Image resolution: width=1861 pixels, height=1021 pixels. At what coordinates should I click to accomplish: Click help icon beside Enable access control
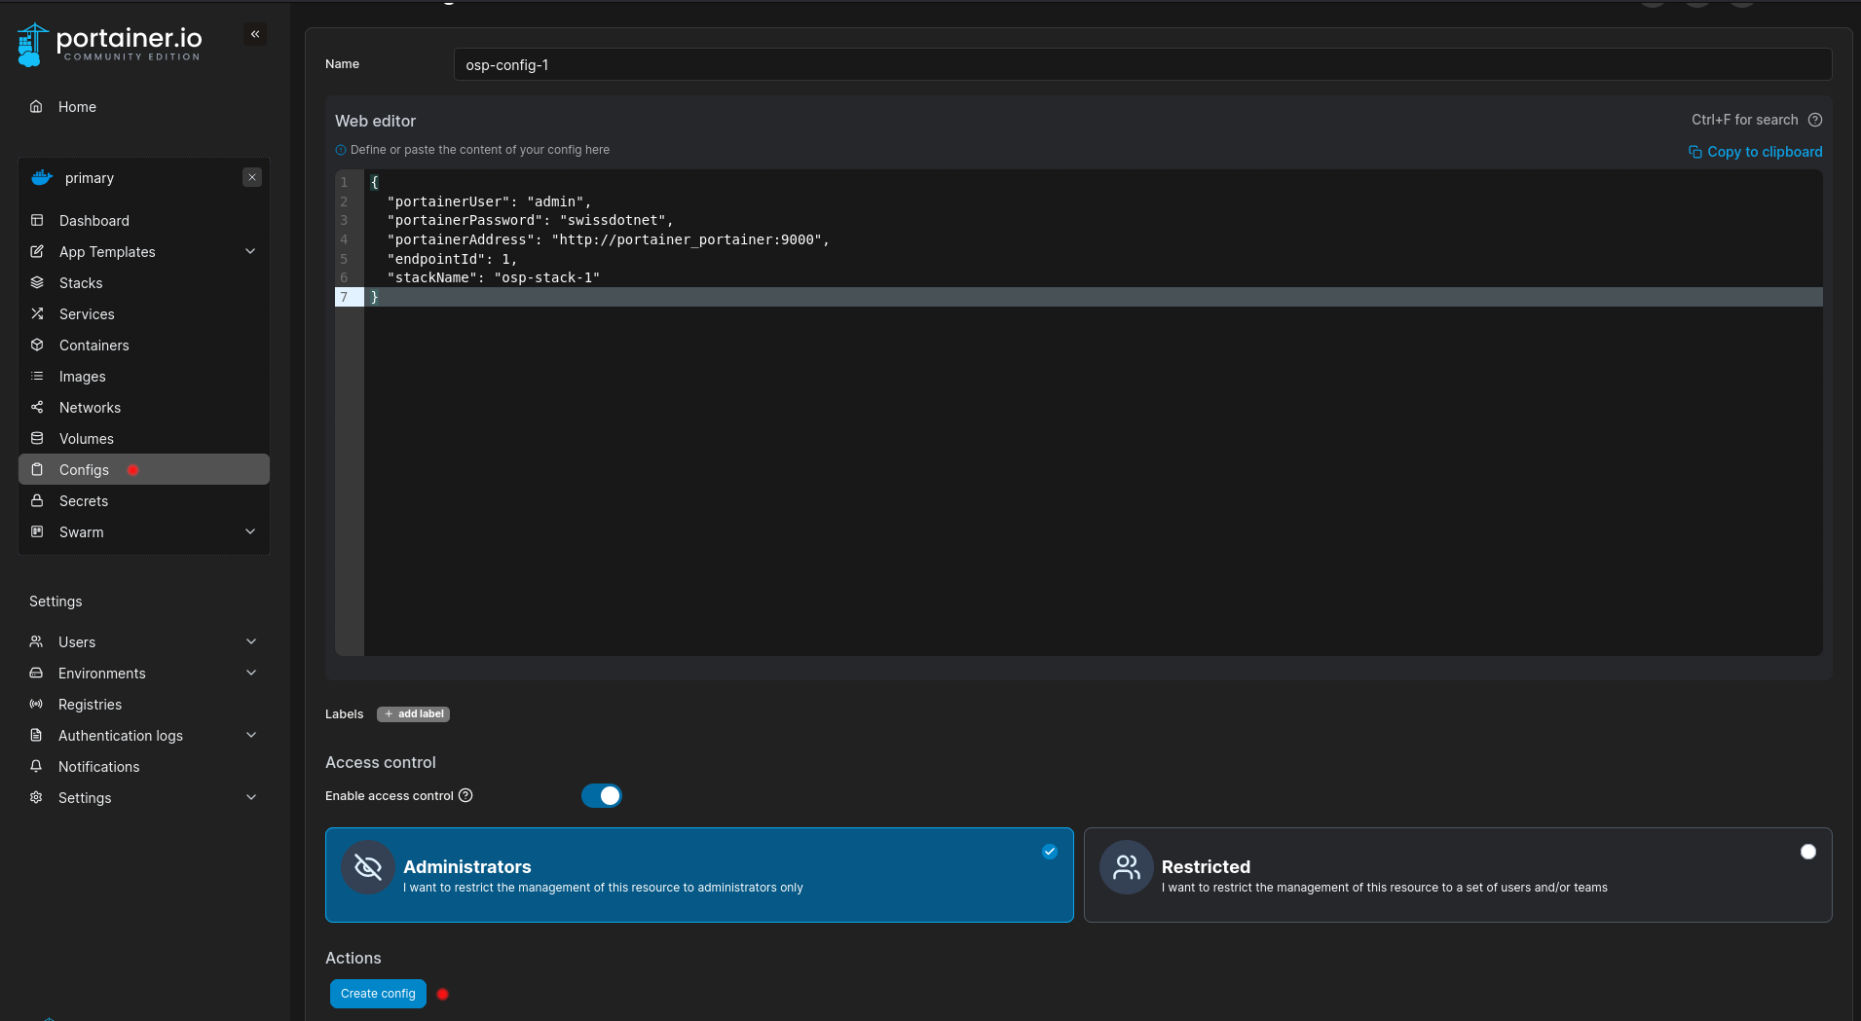coord(465,795)
